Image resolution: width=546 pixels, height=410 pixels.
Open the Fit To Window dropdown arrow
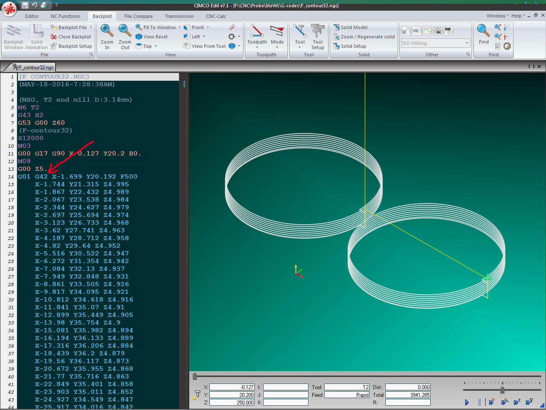pyautogui.click(x=179, y=27)
